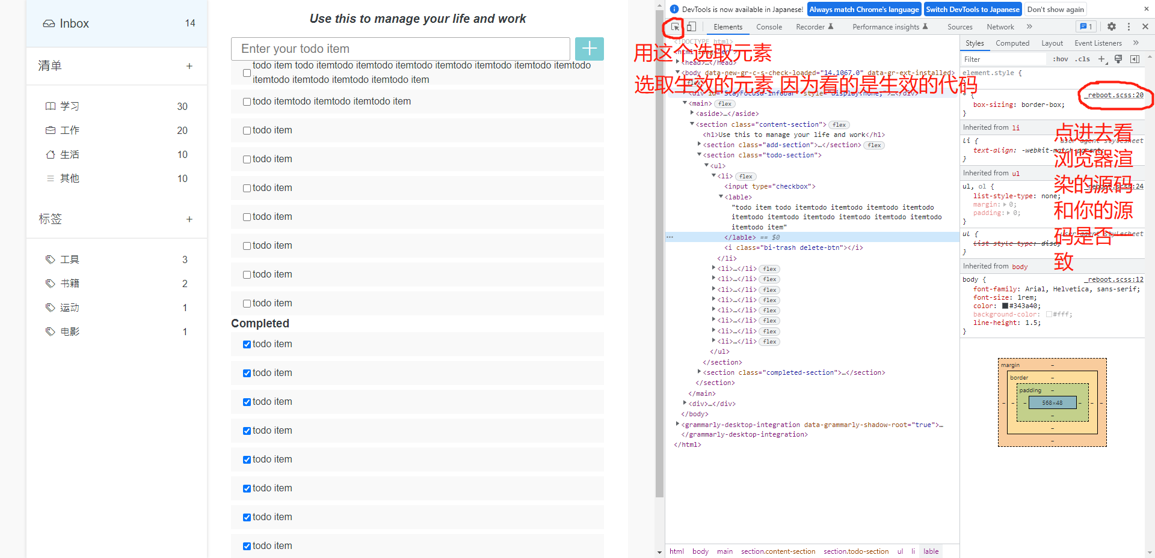Screen dimensions: 1155x558
Task: Click the flex badge next to main
Action: point(725,104)
